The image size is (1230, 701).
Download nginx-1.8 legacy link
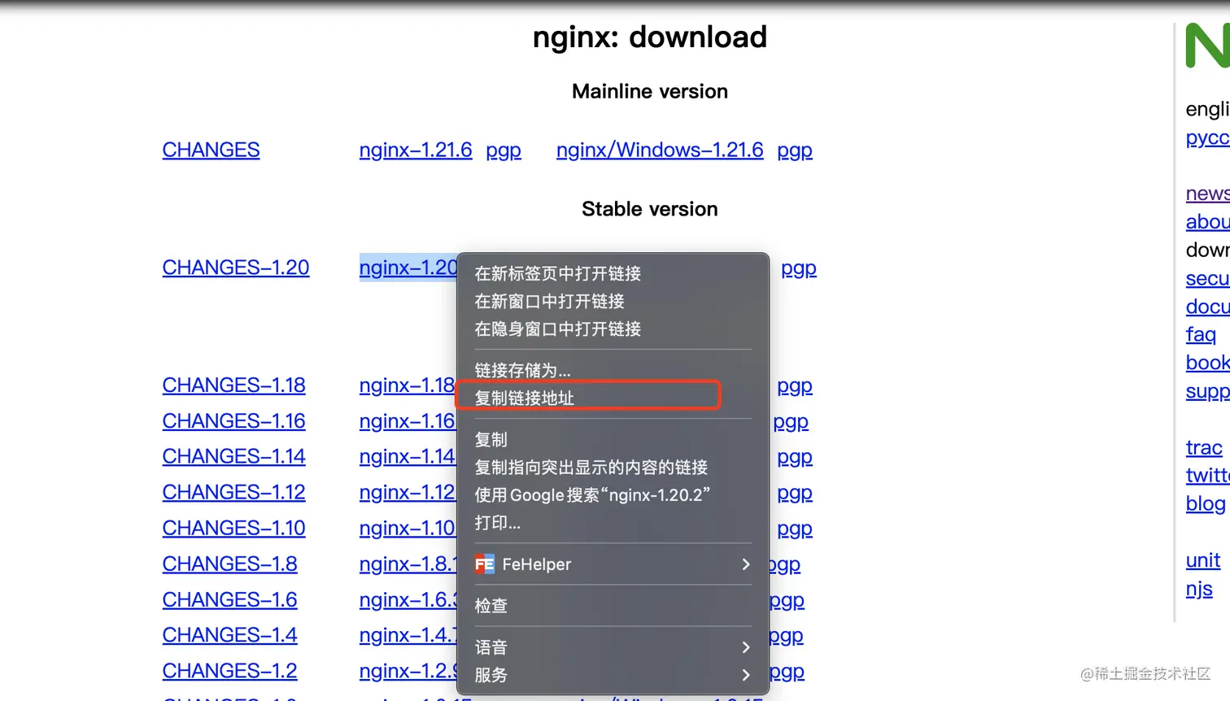(408, 564)
